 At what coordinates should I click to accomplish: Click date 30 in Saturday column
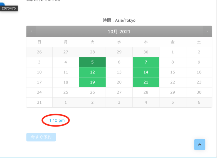(199, 92)
